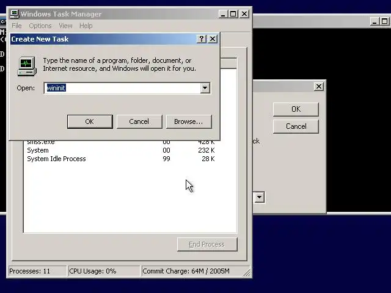This screenshot has width=391, height=293.
Task: Open the View menu in Task Manager
Action: tap(65, 26)
